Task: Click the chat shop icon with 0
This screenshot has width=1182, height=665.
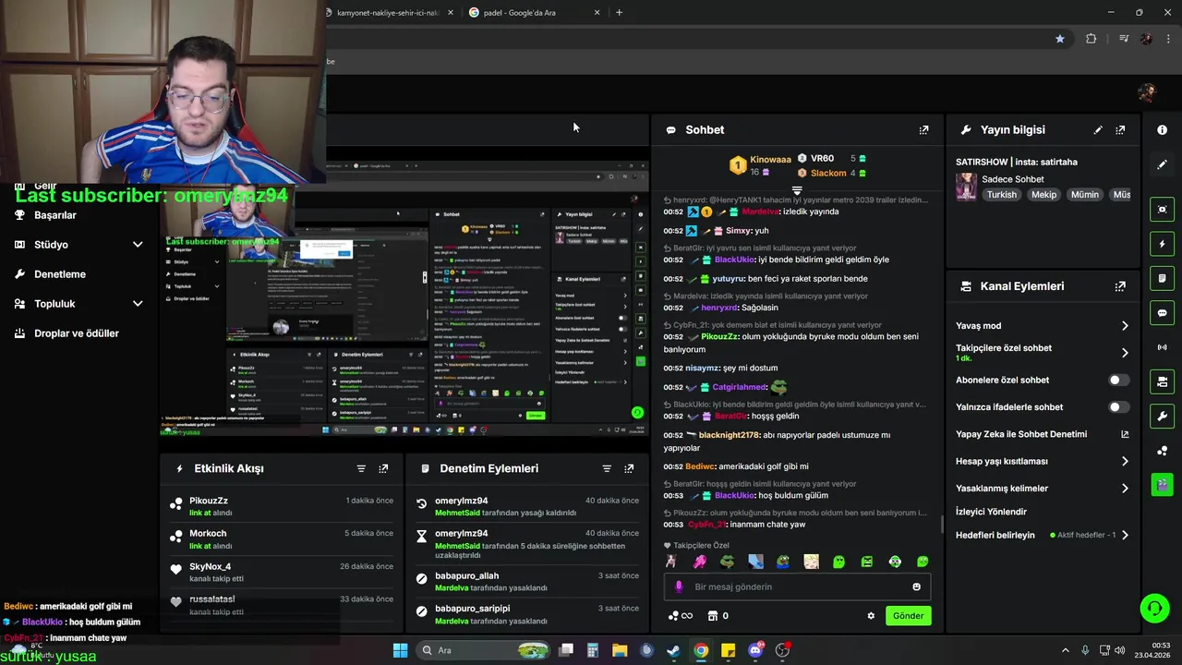Action: point(718,616)
